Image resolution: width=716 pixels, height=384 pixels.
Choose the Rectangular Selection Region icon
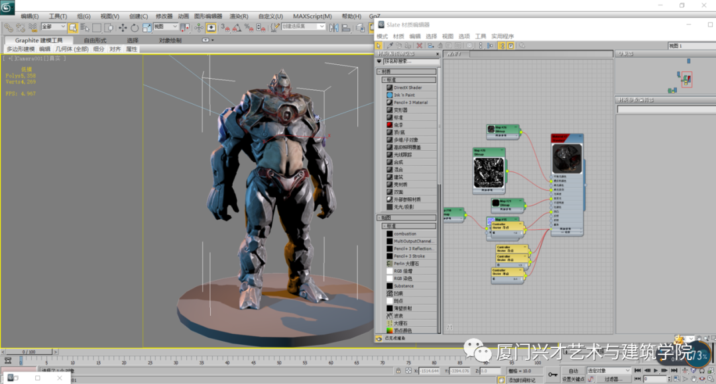[97, 27]
